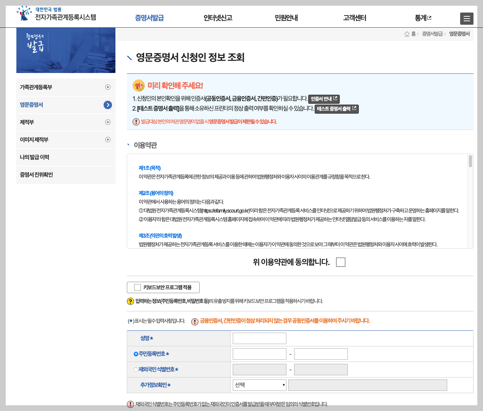Click the 성명 name input field
The image size is (483, 411).
[259, 338]
